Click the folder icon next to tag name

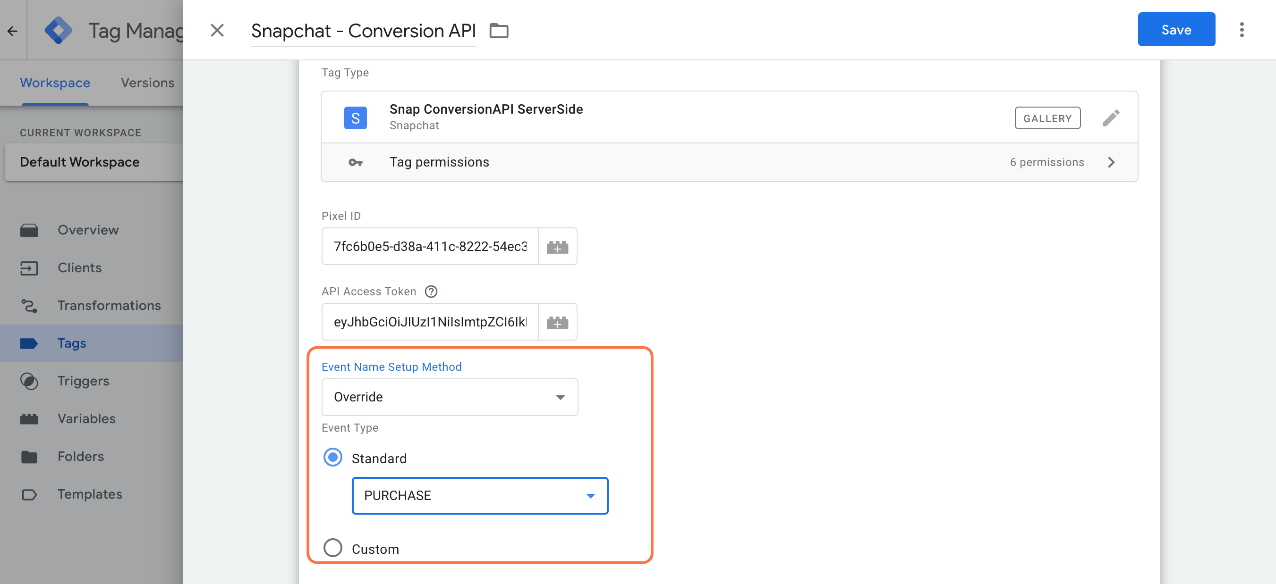pos(499,31)
